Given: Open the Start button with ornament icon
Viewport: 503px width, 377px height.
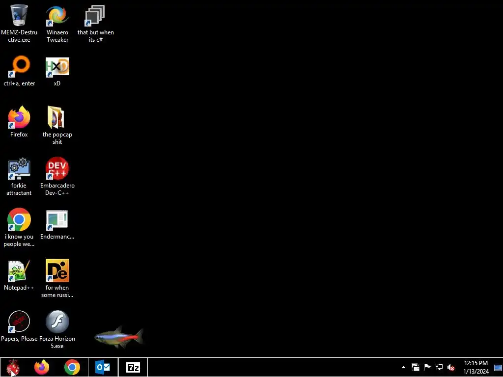Looking at the screenshot, I should pos(12,367).
